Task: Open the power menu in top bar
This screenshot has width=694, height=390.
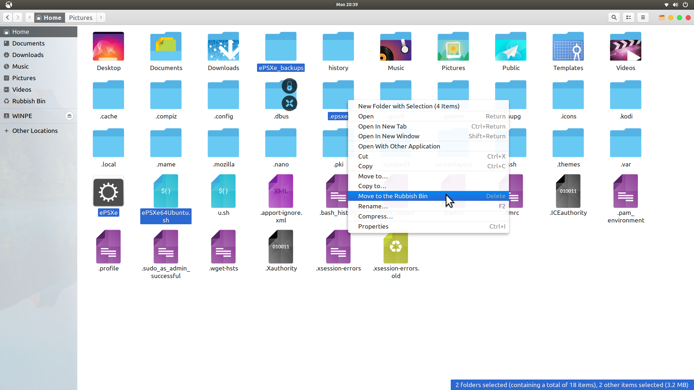Action: (x=685, y=5)
